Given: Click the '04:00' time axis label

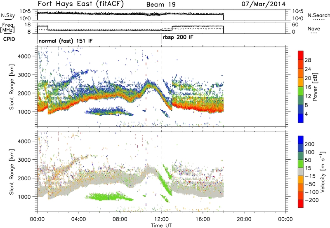Looking at the screenshot, I should pyautogui.click(x=78, y=219).
